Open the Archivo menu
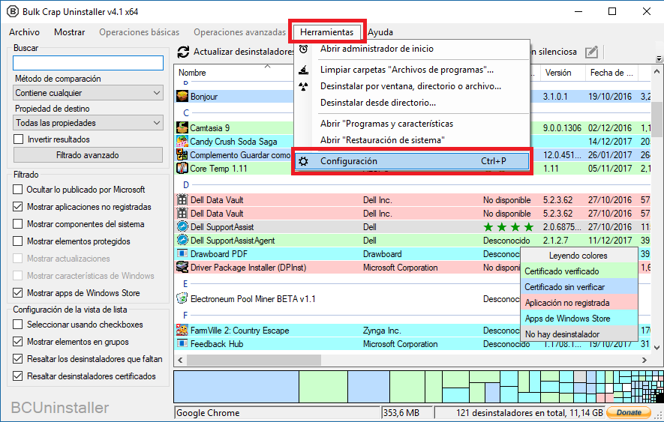 [24, 32]
